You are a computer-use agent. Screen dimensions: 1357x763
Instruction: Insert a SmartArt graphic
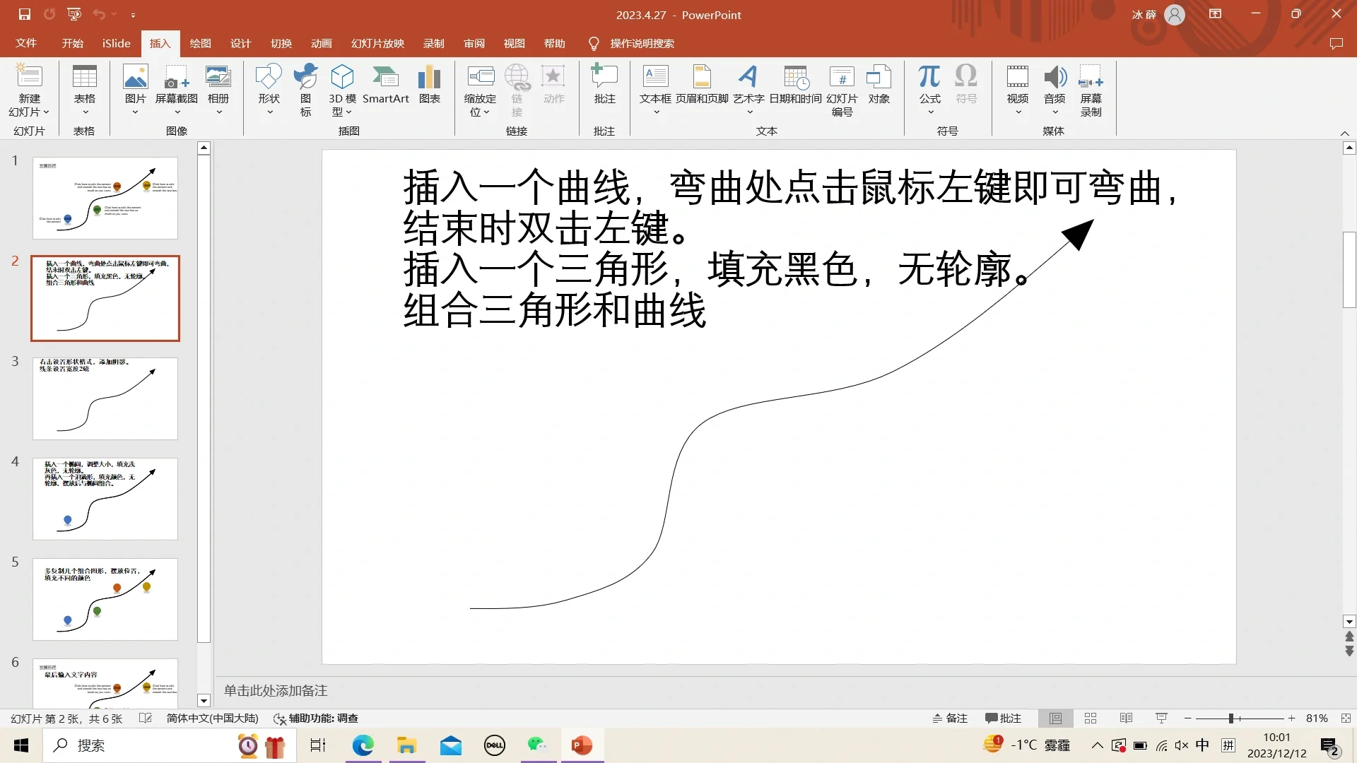tap(386, 87)
